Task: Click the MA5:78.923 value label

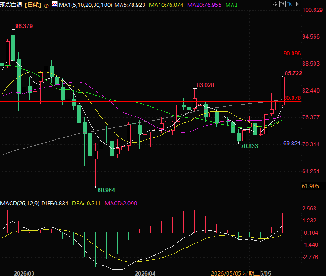Action: coord(130,5)
